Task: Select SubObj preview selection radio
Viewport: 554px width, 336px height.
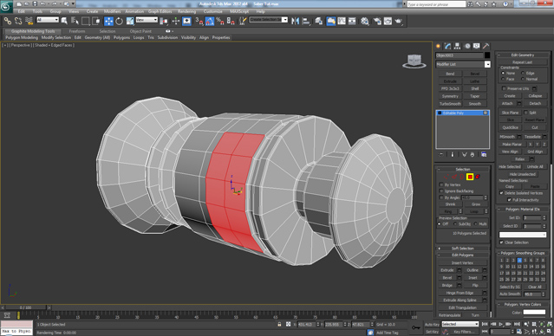Action: (455, 224)
